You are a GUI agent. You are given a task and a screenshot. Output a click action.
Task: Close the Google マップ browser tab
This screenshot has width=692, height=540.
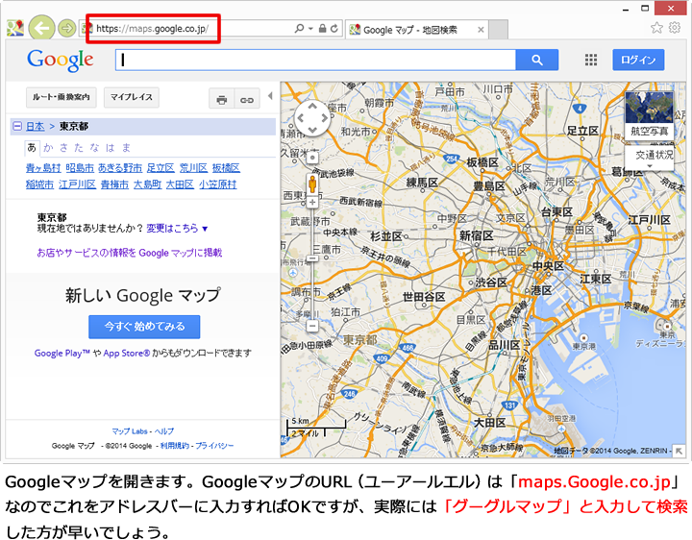(x=481, y=30)
